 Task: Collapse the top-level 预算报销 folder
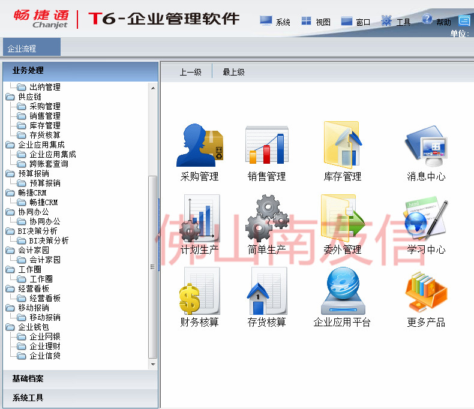tap(10, 173)
